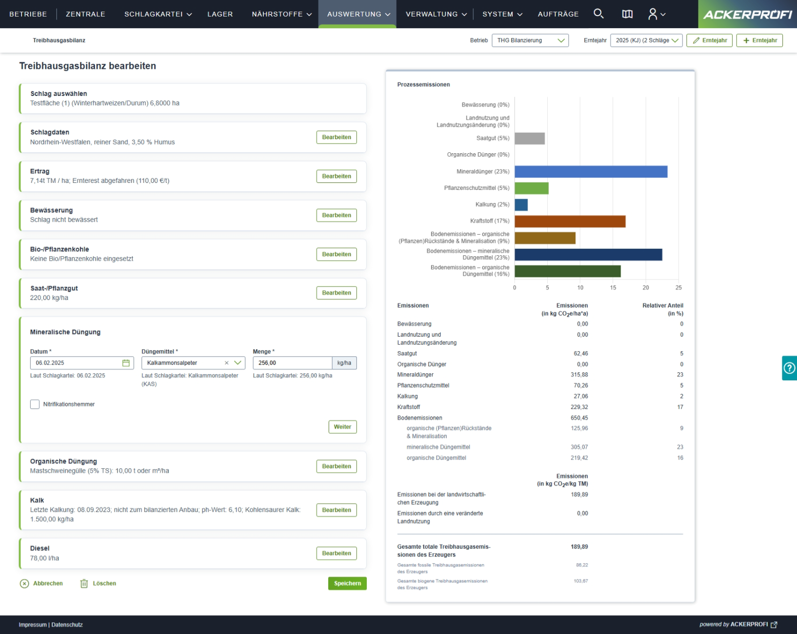Screen dimensions: 797x634
Task: Open the Erntejahr 2025 dropdown
Action: pyautogui.click(x=646, y=41)
